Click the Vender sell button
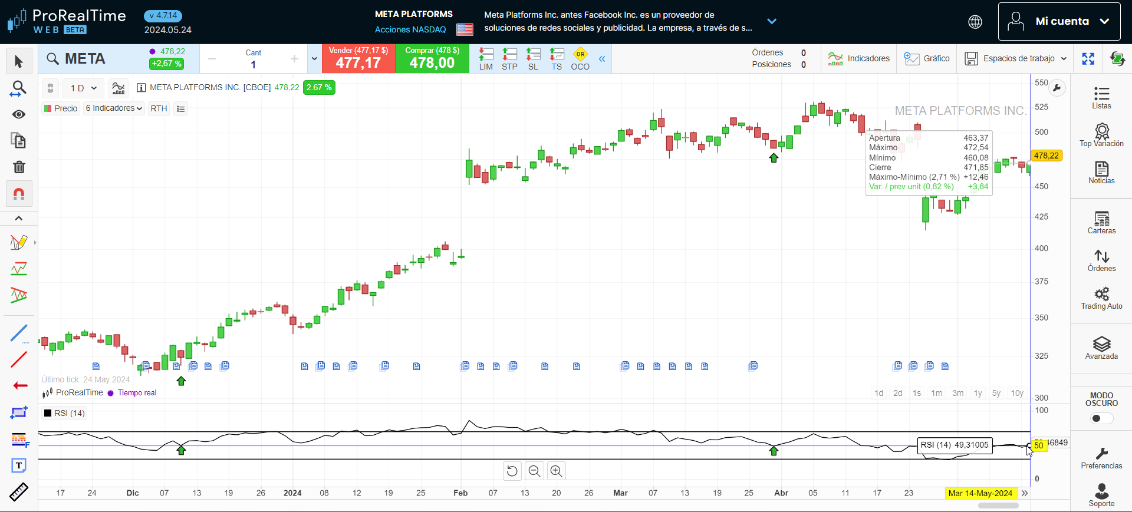 (358, 58)
